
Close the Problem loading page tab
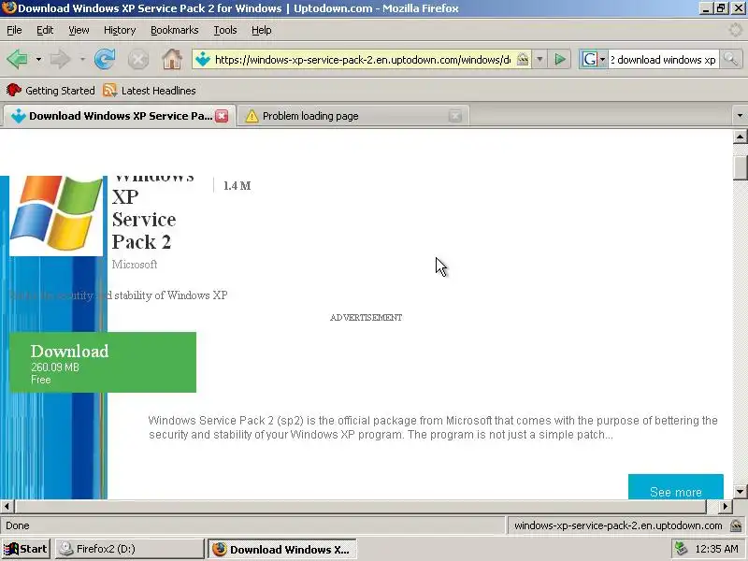point(455,116)
